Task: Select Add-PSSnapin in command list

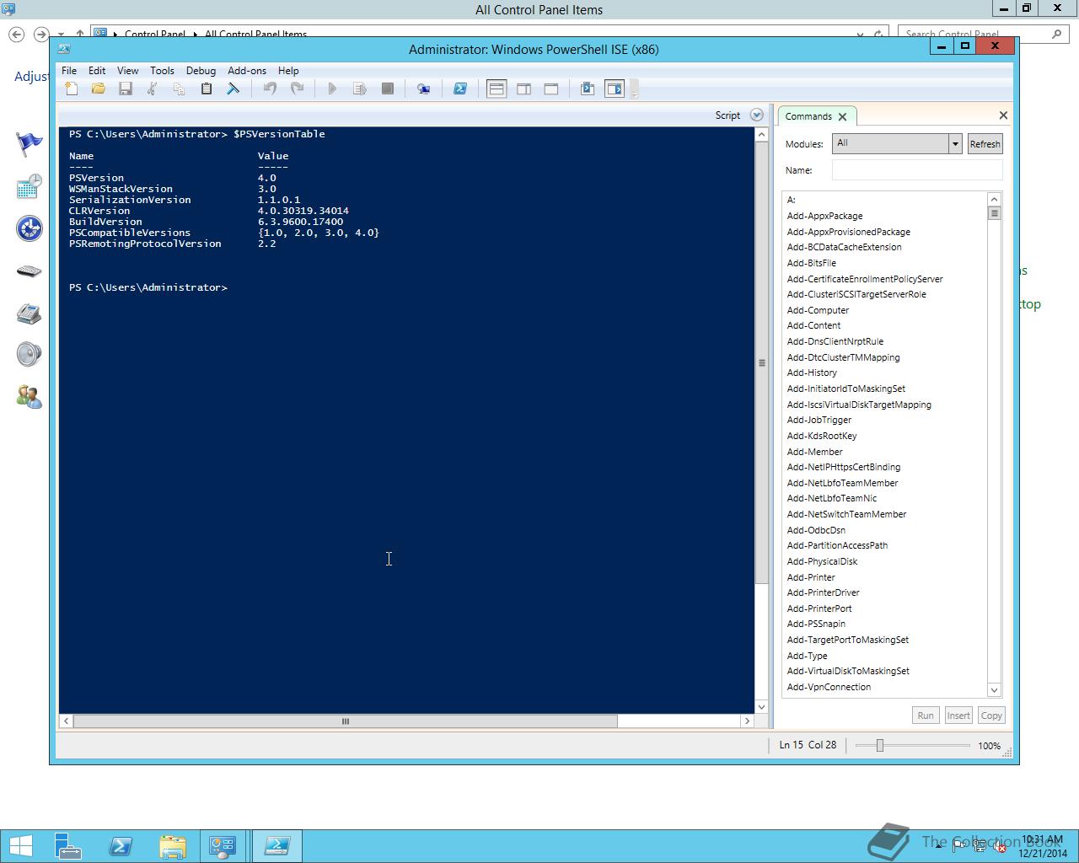Action: (816, 624)
